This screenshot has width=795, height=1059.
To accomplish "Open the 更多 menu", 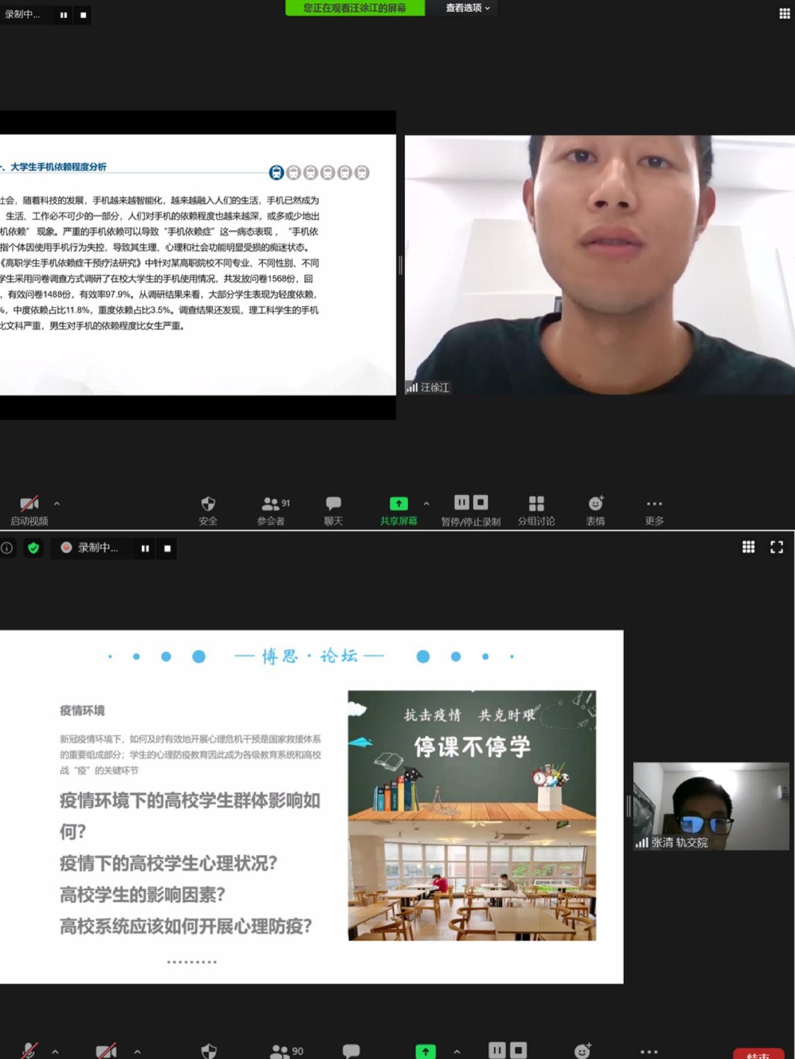I will [x=654, y=510].
